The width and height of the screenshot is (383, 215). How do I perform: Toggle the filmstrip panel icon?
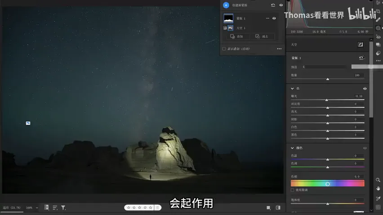coord(46,207)
